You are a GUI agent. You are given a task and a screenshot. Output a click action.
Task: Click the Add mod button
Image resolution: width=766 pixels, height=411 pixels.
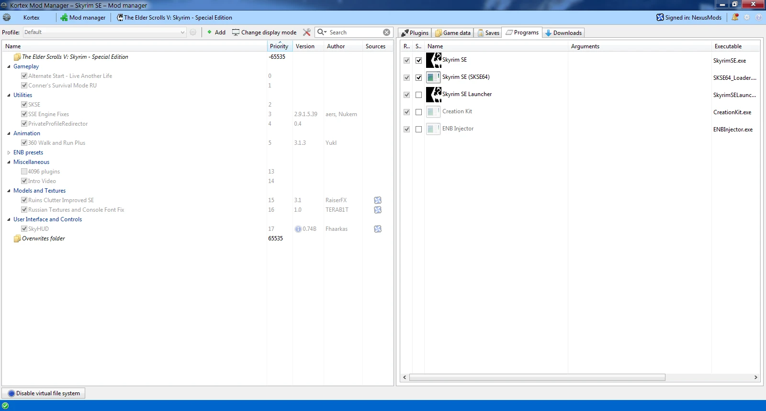click(x=216, y=32)
